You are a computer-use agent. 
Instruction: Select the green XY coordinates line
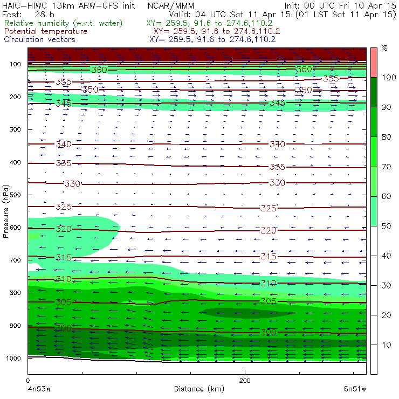[209, 23]
